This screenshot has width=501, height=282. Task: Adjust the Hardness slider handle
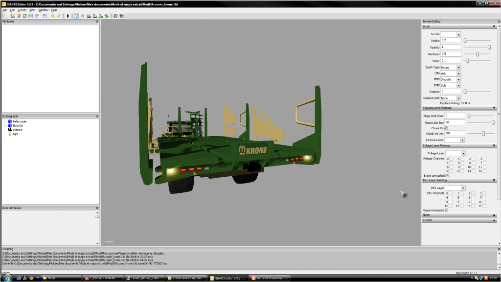(478, 54)
